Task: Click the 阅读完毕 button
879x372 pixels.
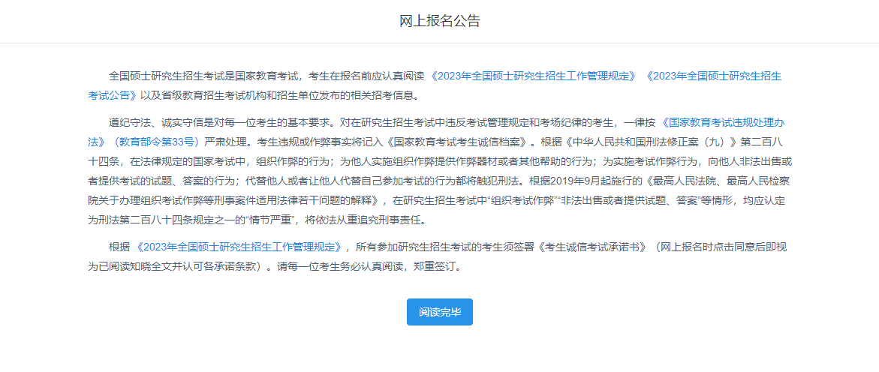Action: click(x=439, y=312)
